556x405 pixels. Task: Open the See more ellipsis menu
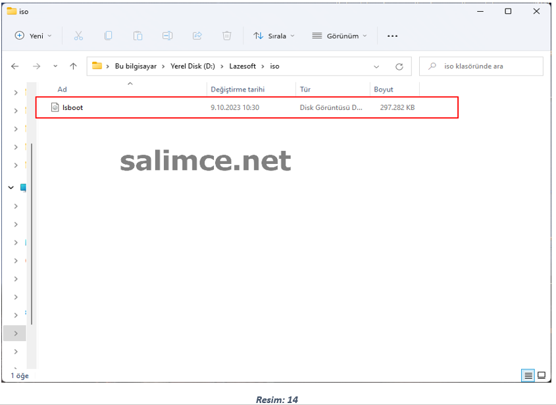click(x=392, y=36)
